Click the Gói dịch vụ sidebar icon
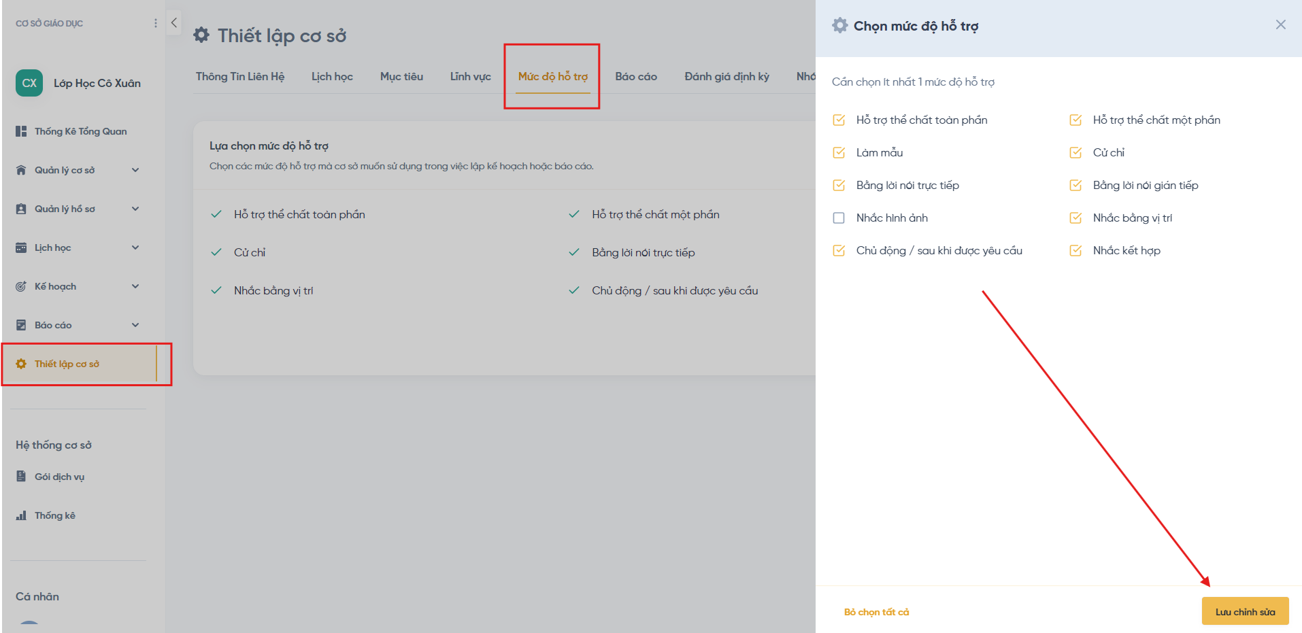The image size is (1302, 633). click(x=21, y=477)
